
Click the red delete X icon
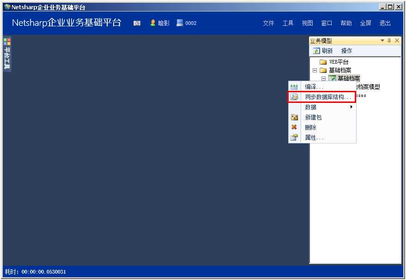pyautogui.click(x=294, y=127)
